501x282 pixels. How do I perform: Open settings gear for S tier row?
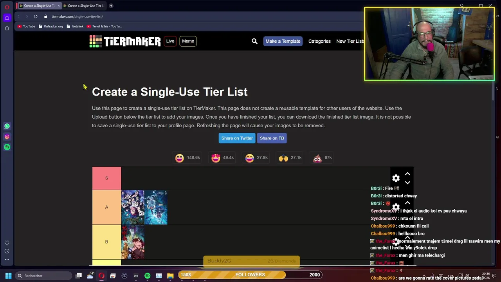coord(396,178)
